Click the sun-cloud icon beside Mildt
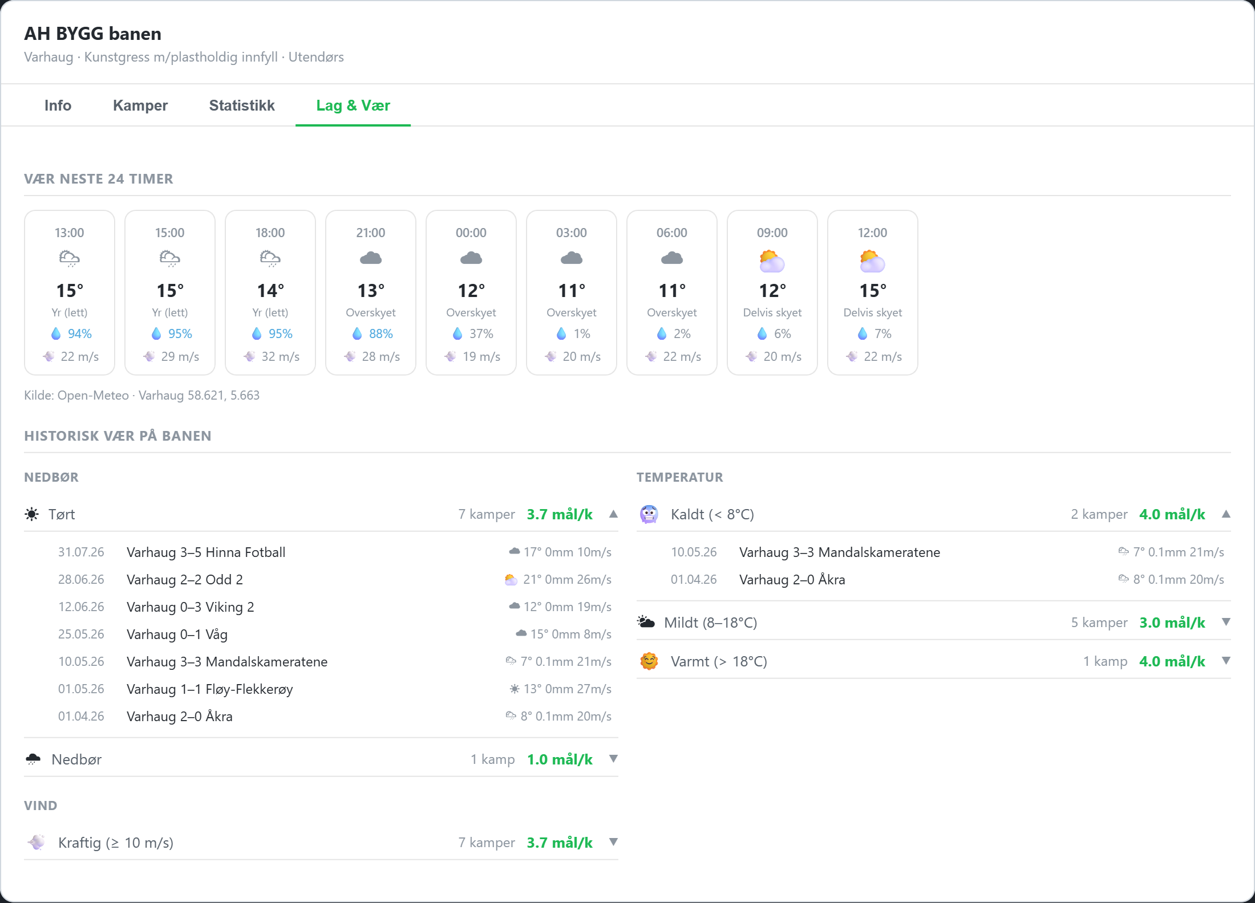 point(646,622)
